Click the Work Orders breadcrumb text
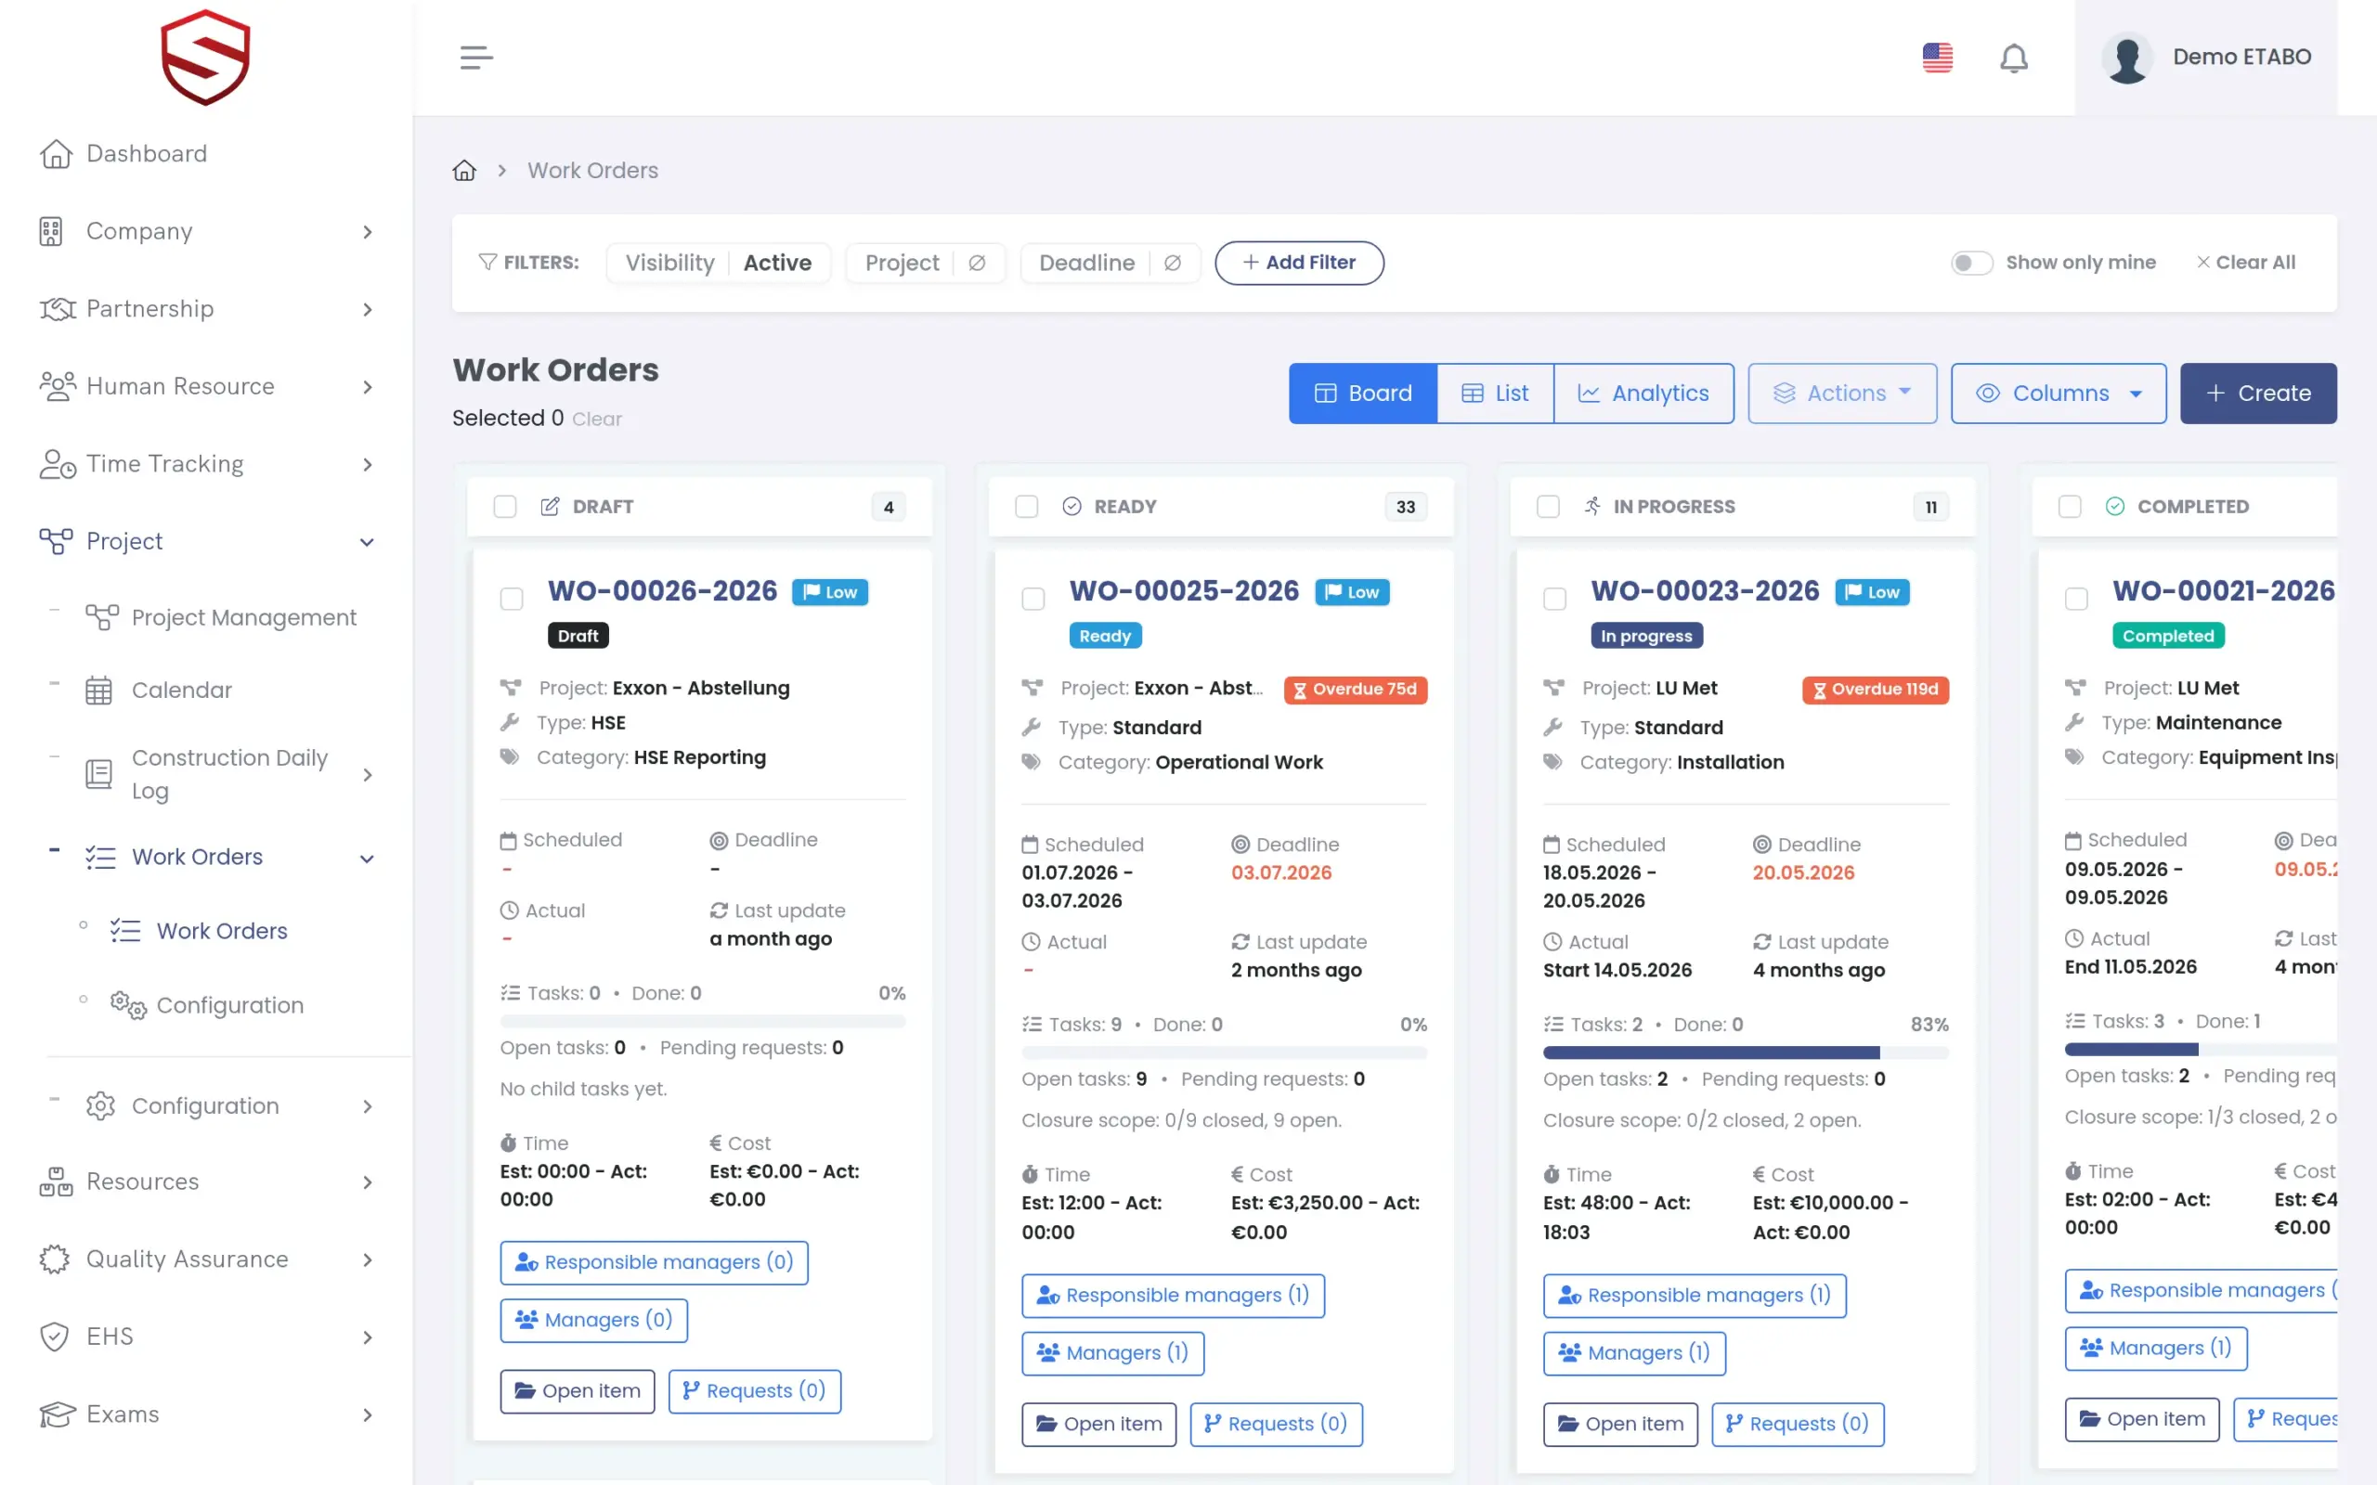The image size is (2377, 1485). coord(592,170)
